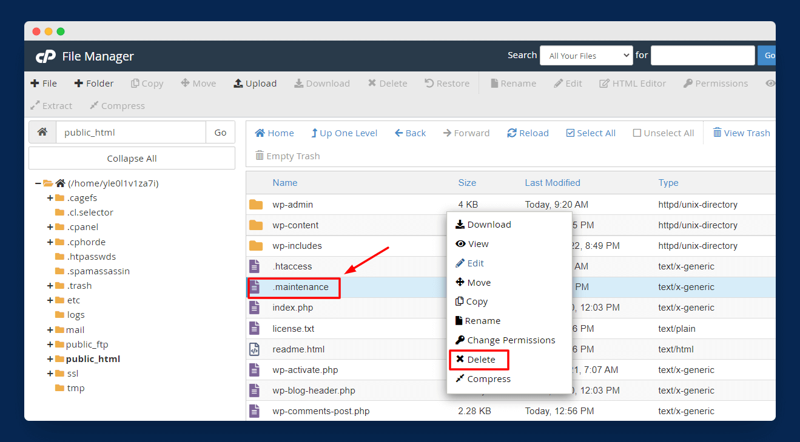
Task: Click the wp-admin folder icon
Action: pyautogui.click(x=256, y=205)
